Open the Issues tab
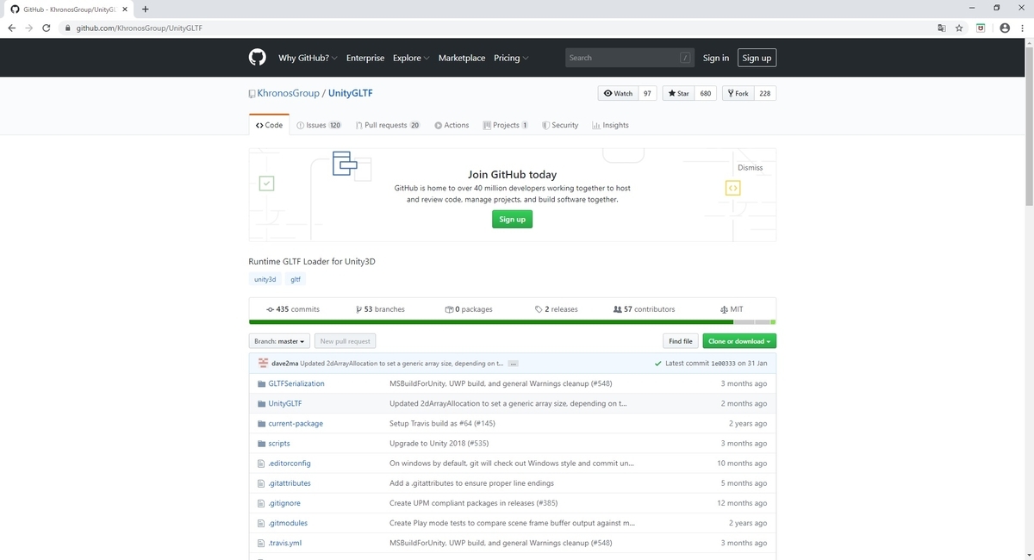Viewport: 1034px width, 560px height. 319,125
